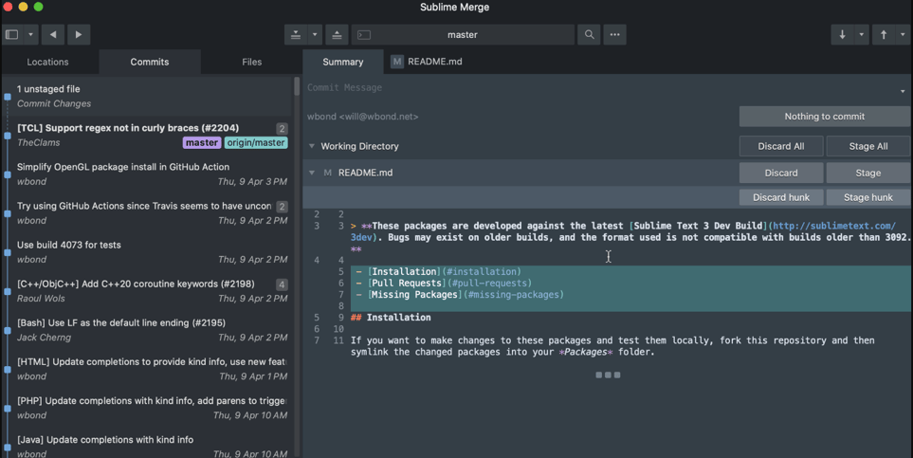Toggle the side bar layout icon
The image size is (913, 458).
[x=11, y=34]
